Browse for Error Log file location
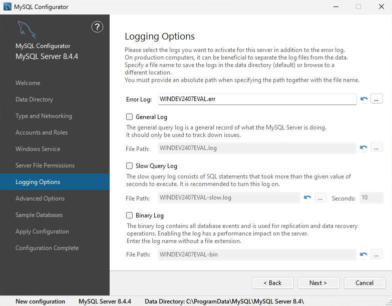Screen dimensions: 392x306 click(x=376, y=99)
